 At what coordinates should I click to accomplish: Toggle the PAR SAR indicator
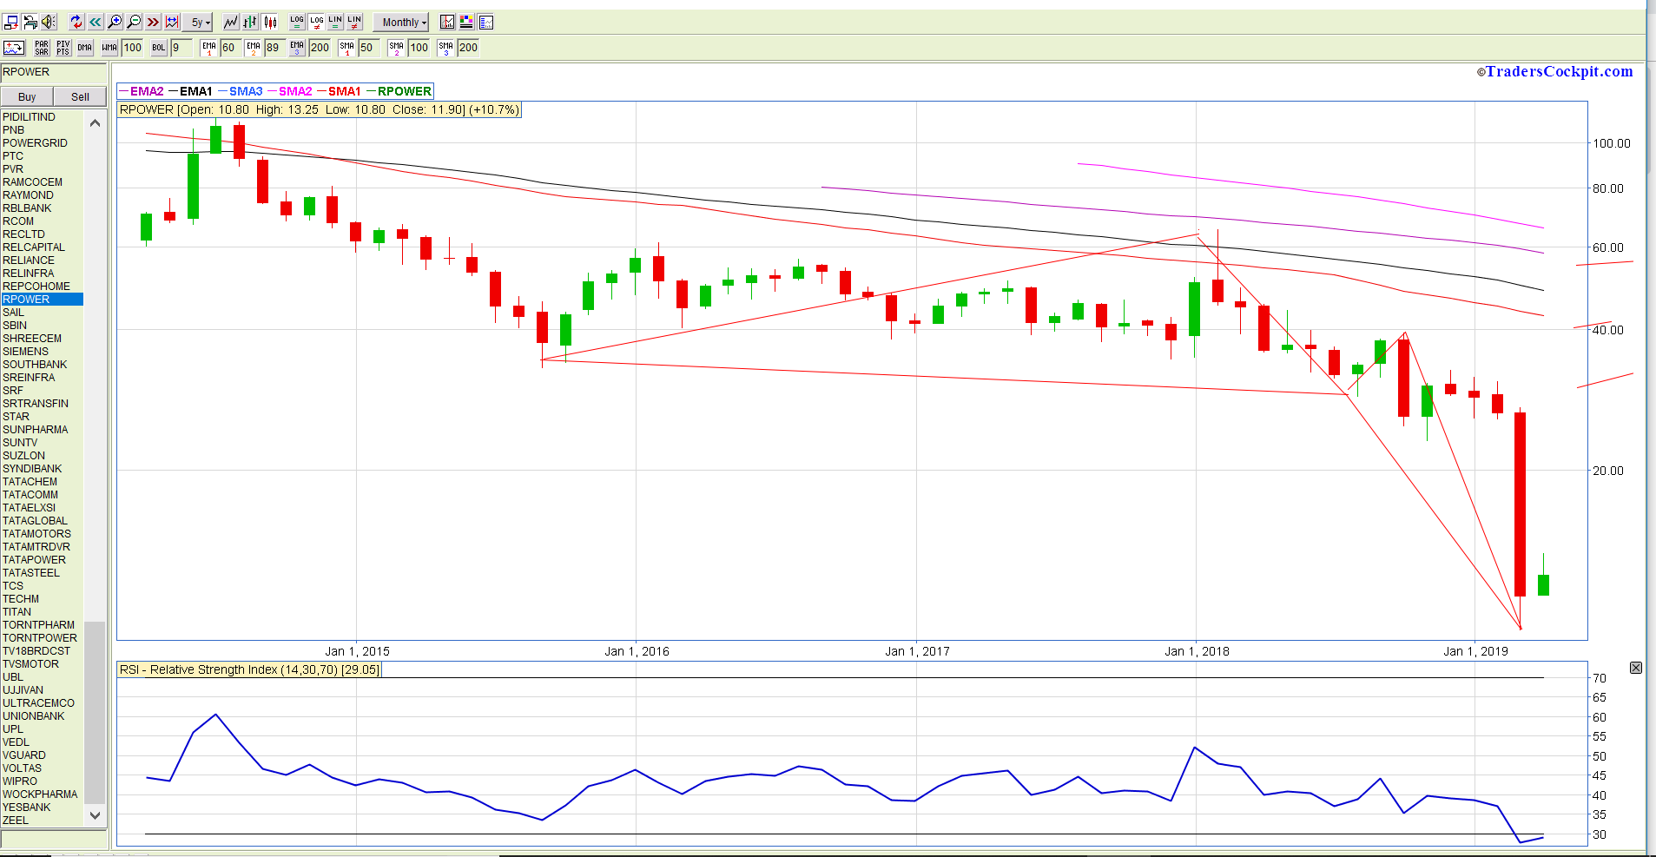[x=42, y=48]
